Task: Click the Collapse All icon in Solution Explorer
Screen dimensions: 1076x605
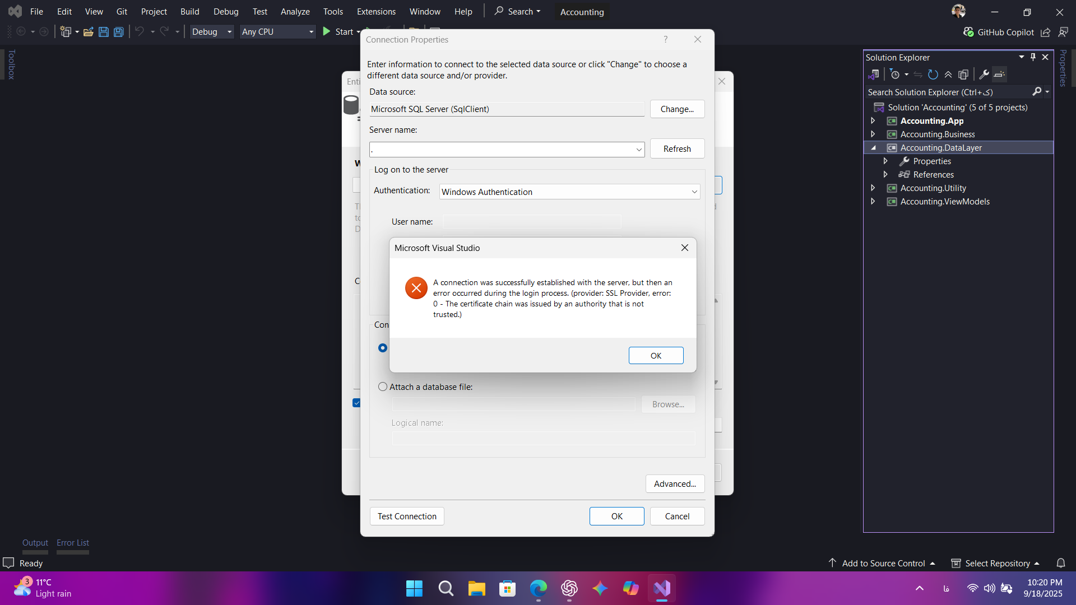Action: click(948, 75)
